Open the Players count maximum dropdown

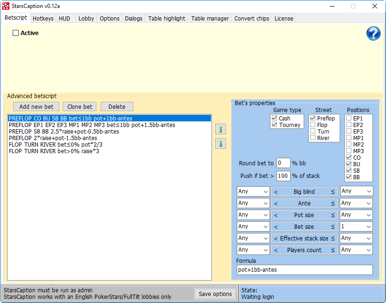point(356,250)
